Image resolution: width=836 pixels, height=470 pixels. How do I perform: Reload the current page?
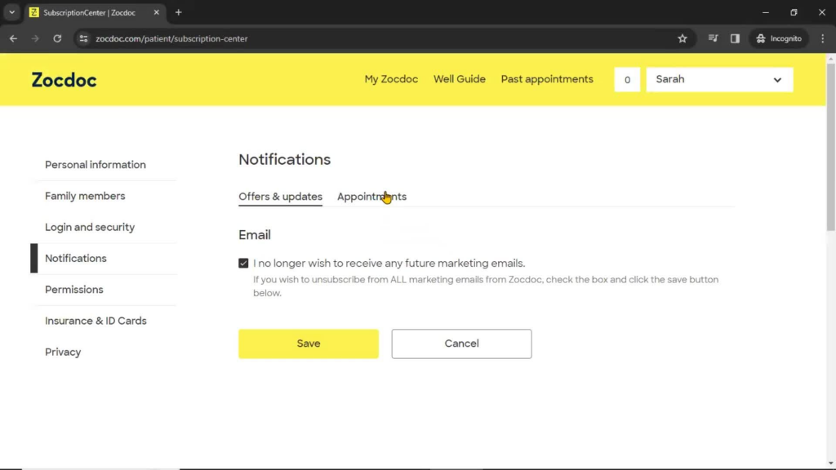(56, 38)
